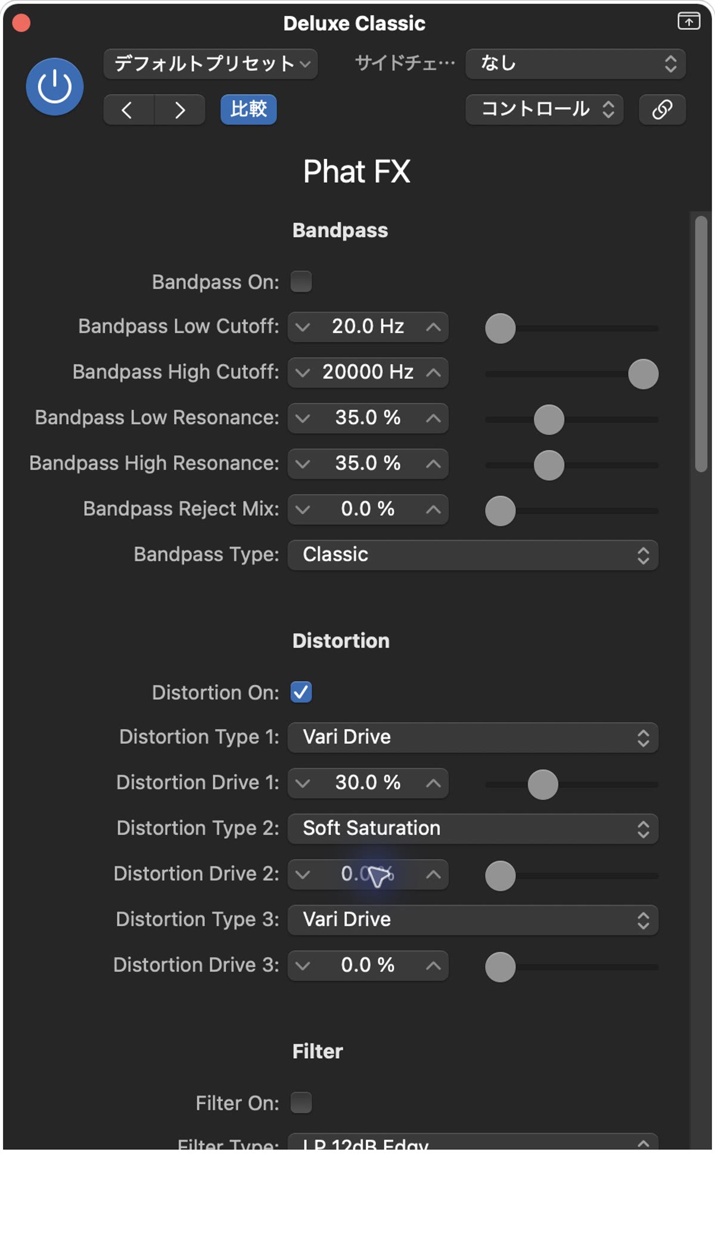Click the Bandpass Reject Mix slider knob

(500, 511)
